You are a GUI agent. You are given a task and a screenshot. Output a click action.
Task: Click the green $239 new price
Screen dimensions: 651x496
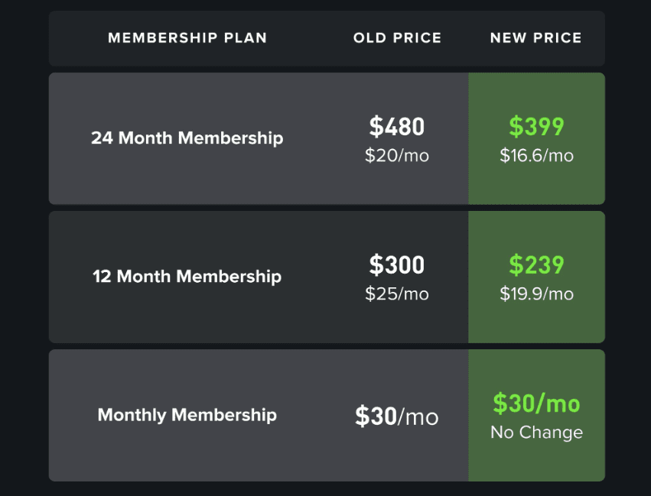point(536,264)
